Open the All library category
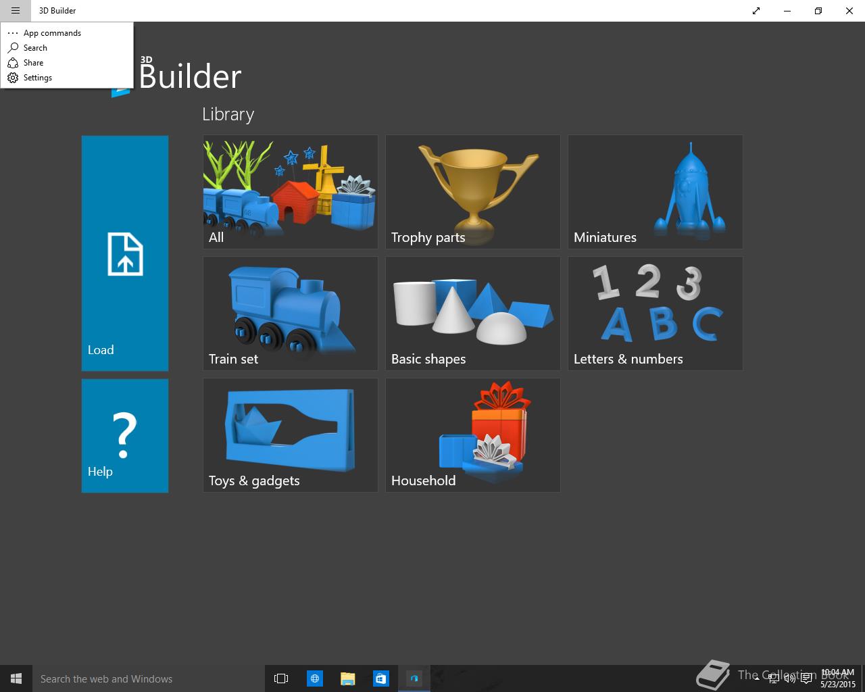 pos(291,192)
